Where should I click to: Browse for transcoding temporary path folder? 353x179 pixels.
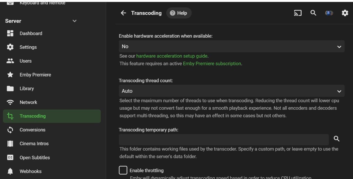pyautogui.click(x=337, y=139)
